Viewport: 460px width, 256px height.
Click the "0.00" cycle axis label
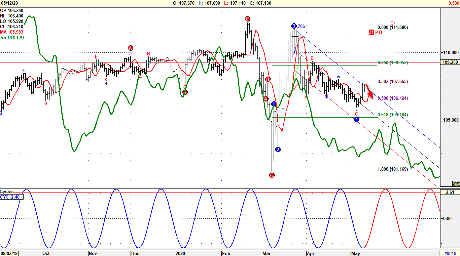click(x=448, y=218)
